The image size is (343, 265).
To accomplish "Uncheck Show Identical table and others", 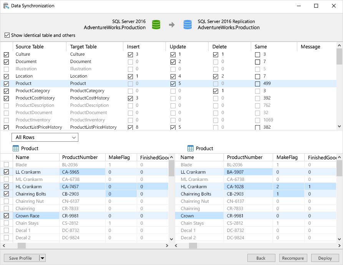I will 7,35.
